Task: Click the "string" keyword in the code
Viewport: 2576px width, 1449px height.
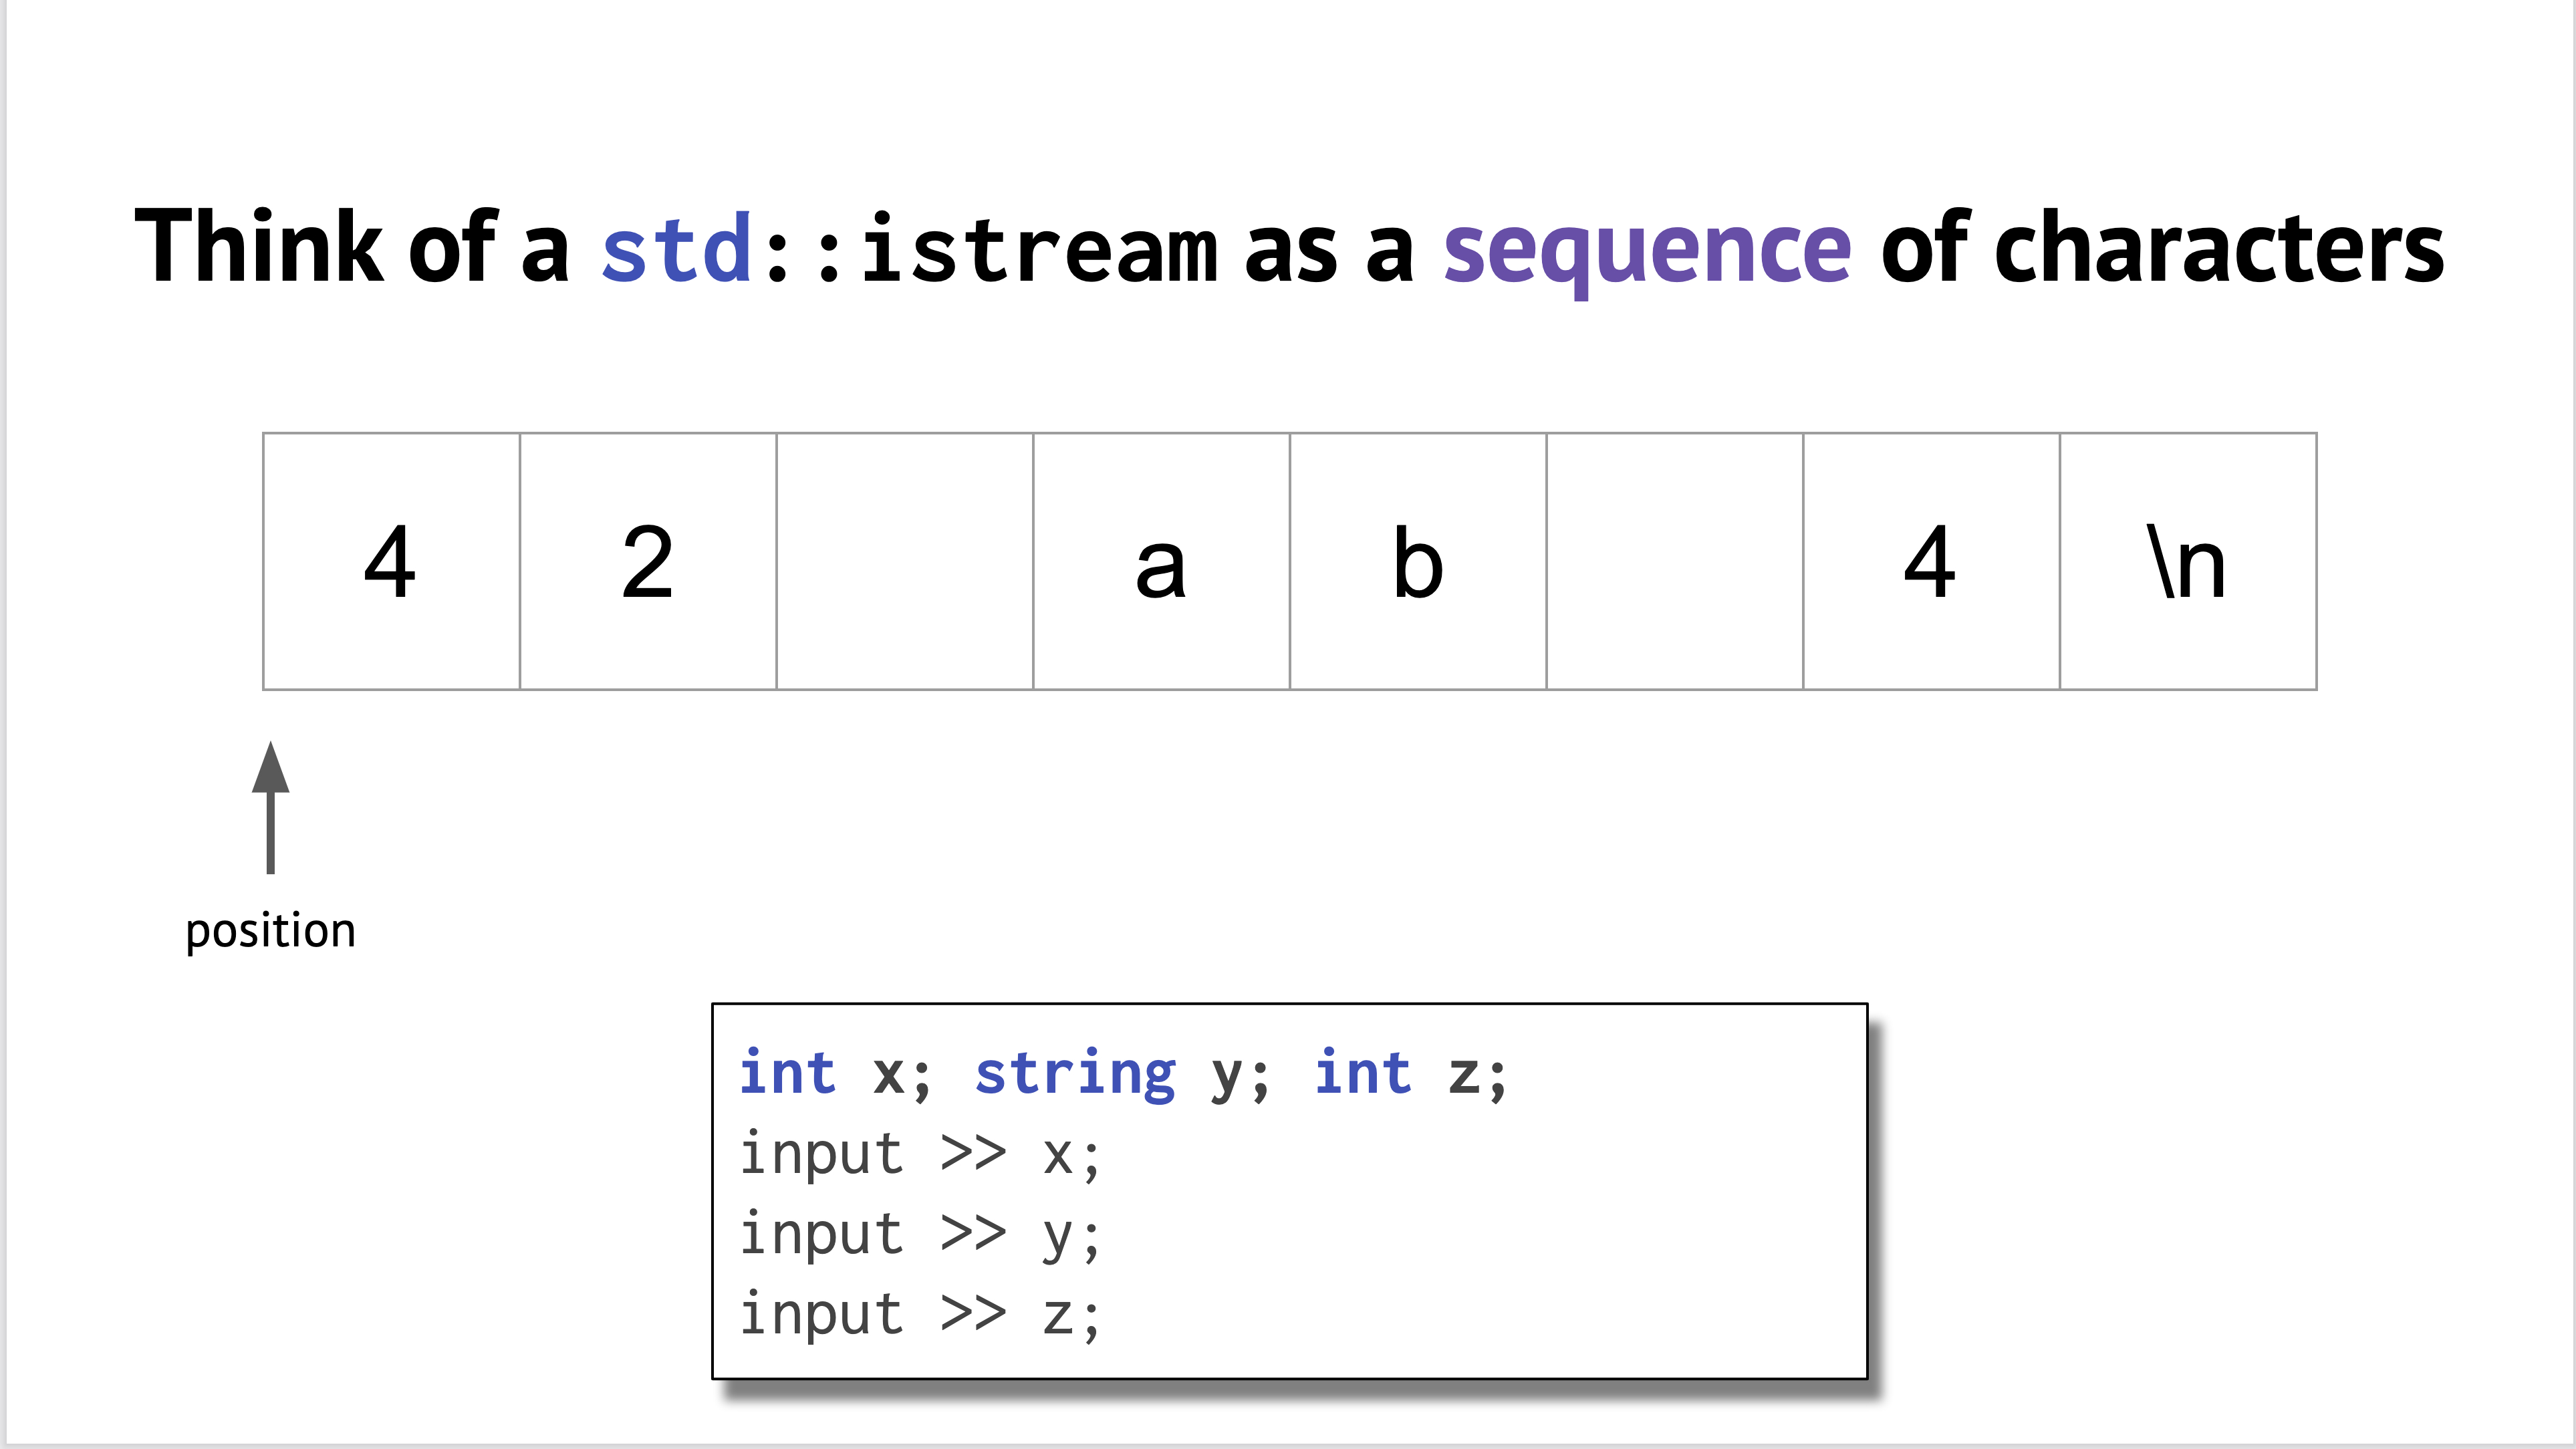Action: coord(1075,1074)
